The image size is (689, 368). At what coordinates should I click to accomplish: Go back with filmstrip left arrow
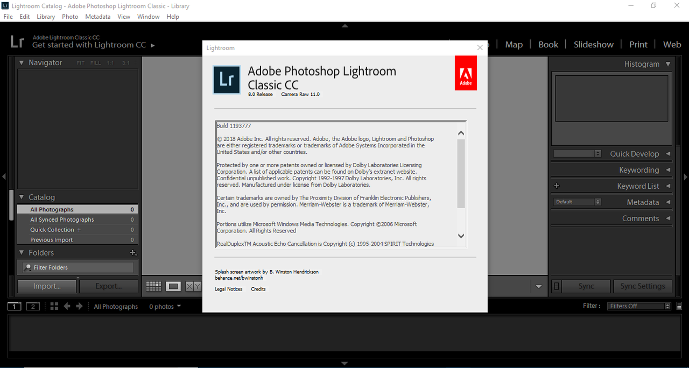(x=67, y=306)
